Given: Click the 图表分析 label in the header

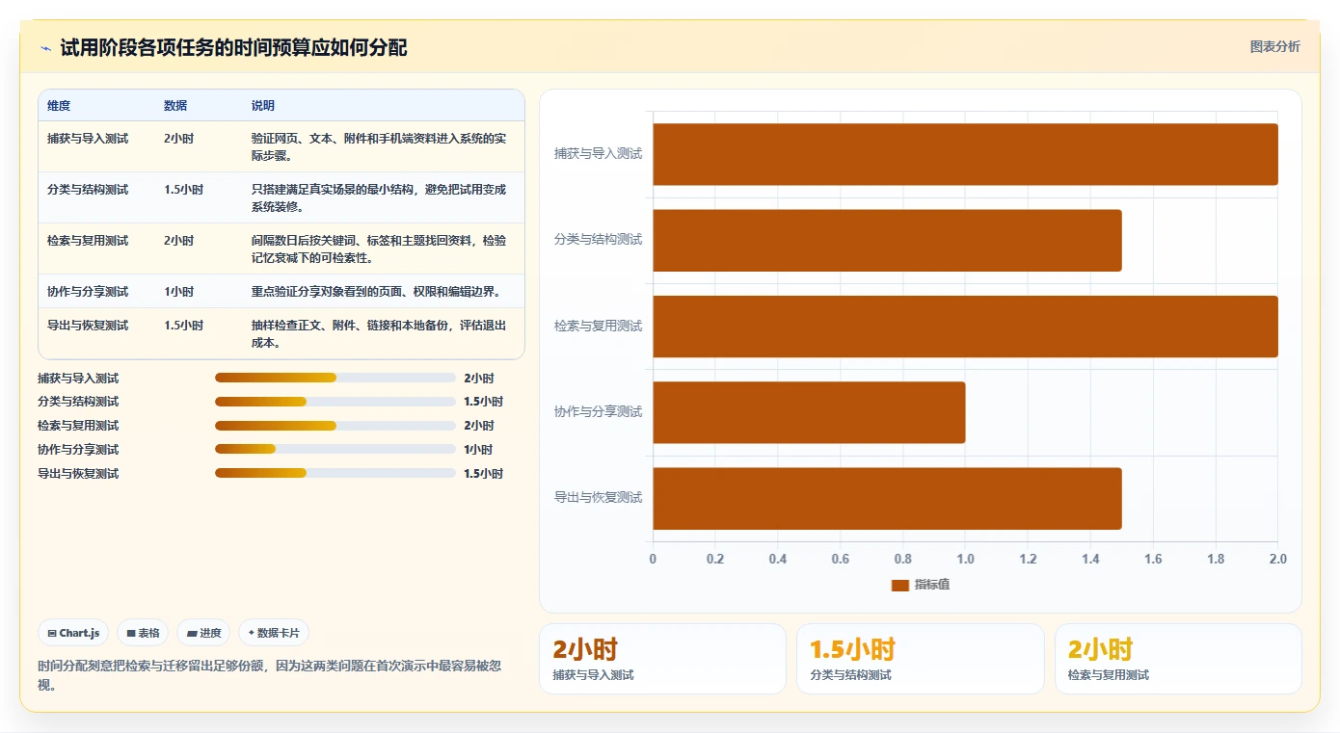Looking at the screenshot, I should [1274, 46].
